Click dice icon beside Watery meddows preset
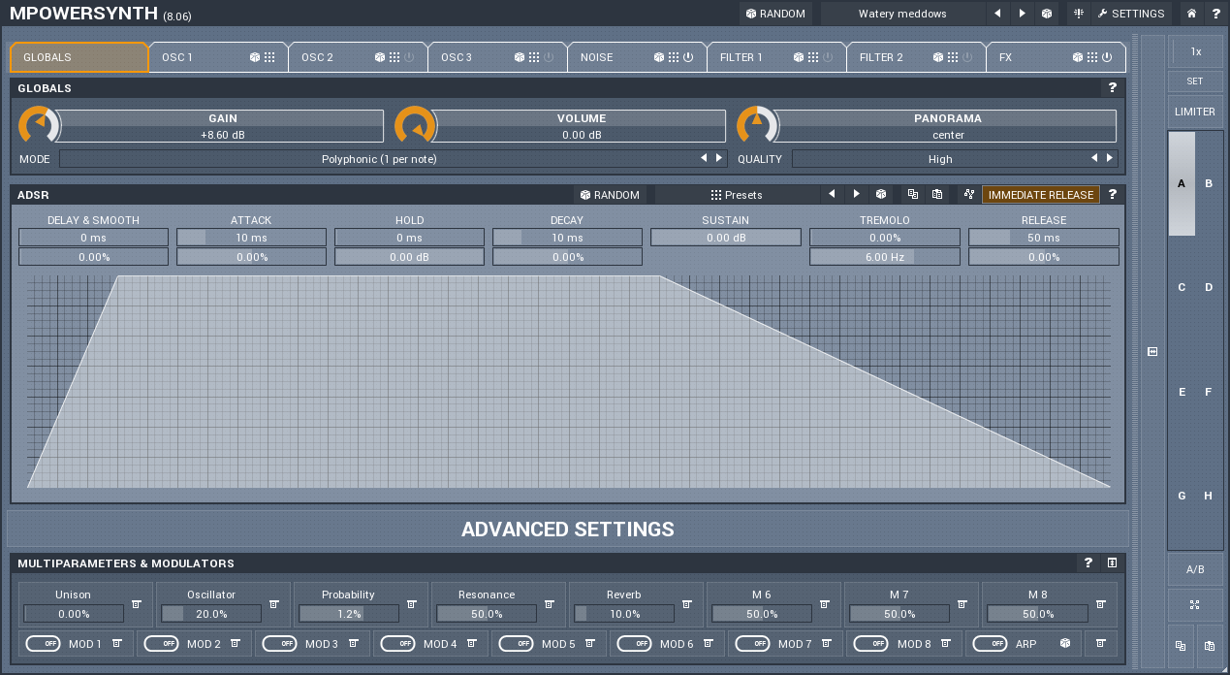Image resolution: width=1230 pixels, height=675 pixels. [1047, 14]
